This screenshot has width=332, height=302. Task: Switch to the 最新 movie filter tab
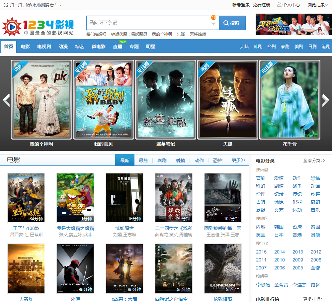click(125, 160)
